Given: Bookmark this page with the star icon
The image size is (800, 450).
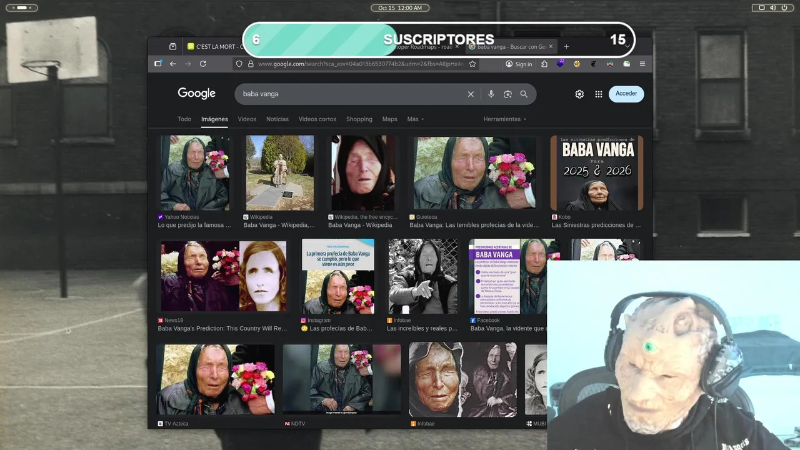Looking at the screenshot, I should (x=472, y=64).
